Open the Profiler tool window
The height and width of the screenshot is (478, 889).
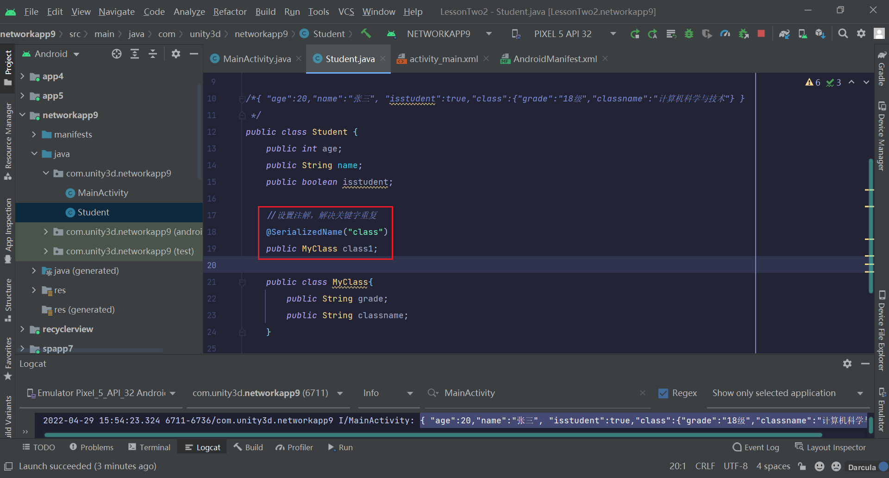[294, 447]
